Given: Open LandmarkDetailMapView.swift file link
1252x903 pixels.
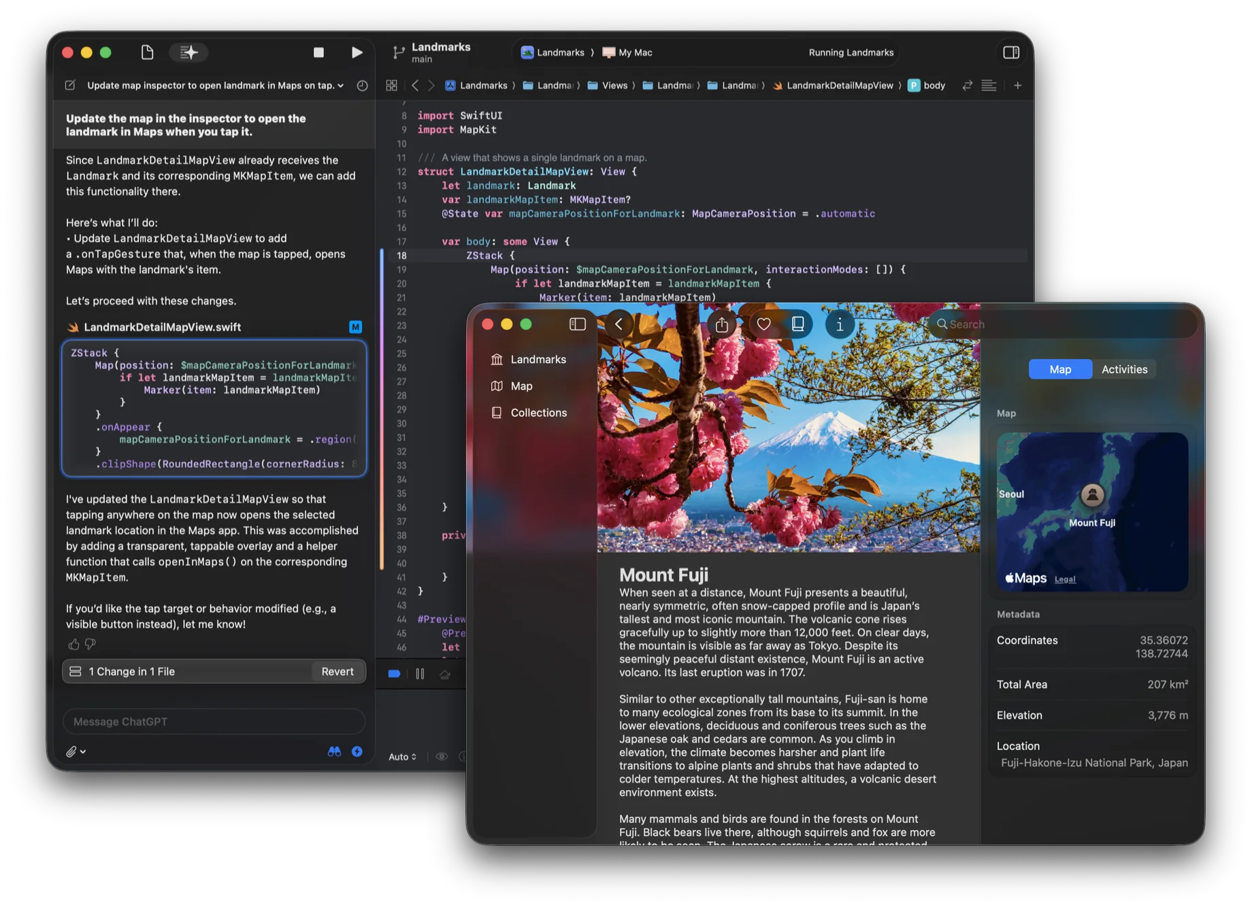Looking at the screenshot, I should 162,327.
